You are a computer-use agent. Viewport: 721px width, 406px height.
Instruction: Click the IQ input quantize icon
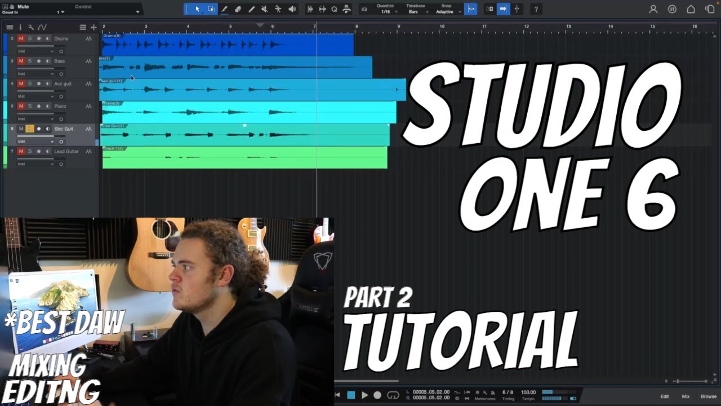click(364, 9)
